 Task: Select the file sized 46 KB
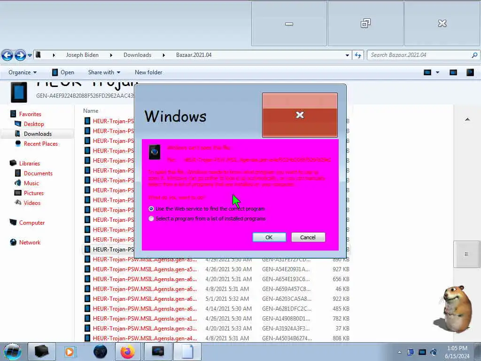coord(217,289)
